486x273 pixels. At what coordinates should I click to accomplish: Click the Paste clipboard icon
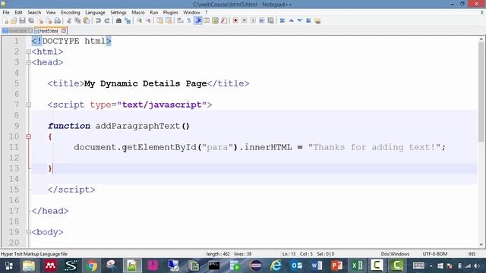click(87, 20)
